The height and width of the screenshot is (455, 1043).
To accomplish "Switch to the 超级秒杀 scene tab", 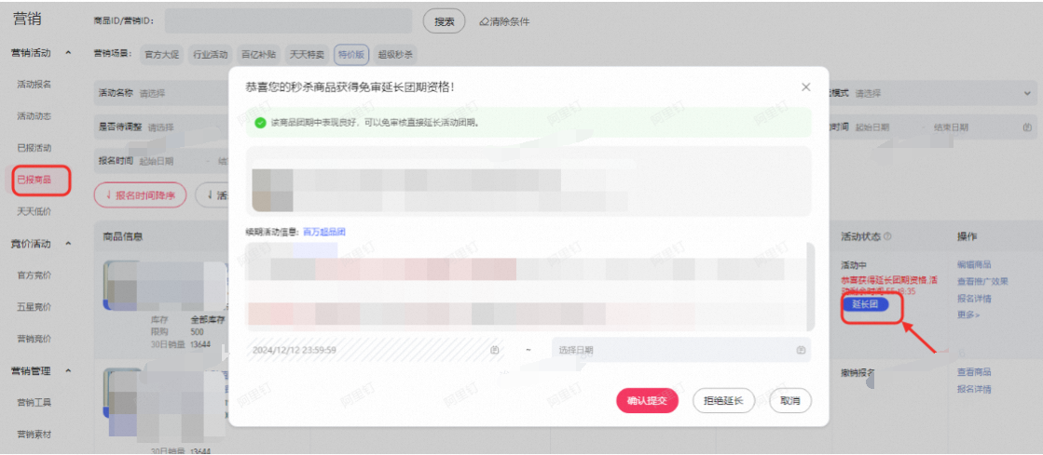I will click(395, 55).
